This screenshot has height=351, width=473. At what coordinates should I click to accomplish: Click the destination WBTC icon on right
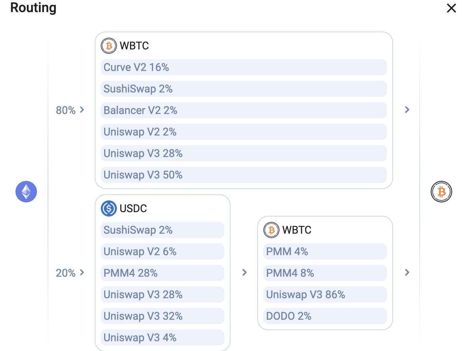[441, 192]
